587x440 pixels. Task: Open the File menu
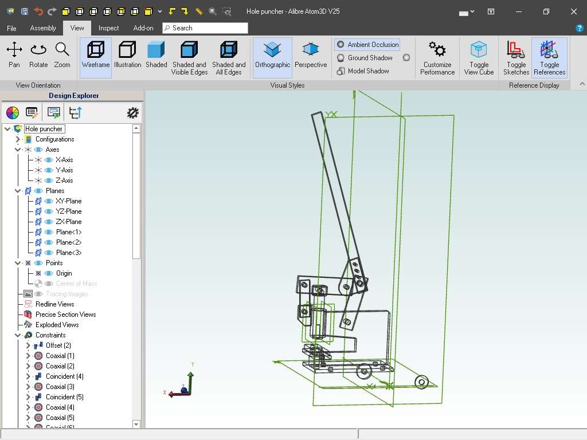(11, 28)
